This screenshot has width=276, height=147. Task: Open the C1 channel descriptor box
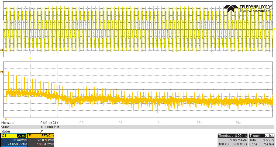pos(13,140)
